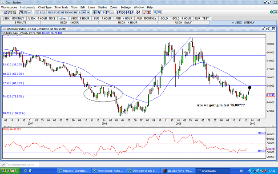Switch to USDX - 4 HOUR - NO 2 tab
This screenshot has width=278, height=174.
tap(42, 18)
